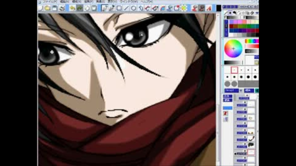Pick a hue on the color wheel
Image resolution: width=296 pixels, height=166 pixels.
click(233, 48)
